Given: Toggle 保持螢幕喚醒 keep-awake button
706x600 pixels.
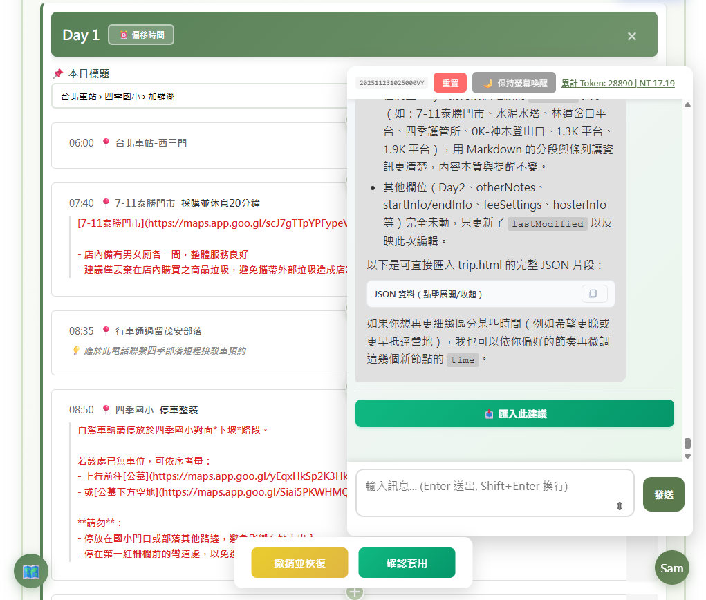Looking at the screenshot, I should 514,83.
